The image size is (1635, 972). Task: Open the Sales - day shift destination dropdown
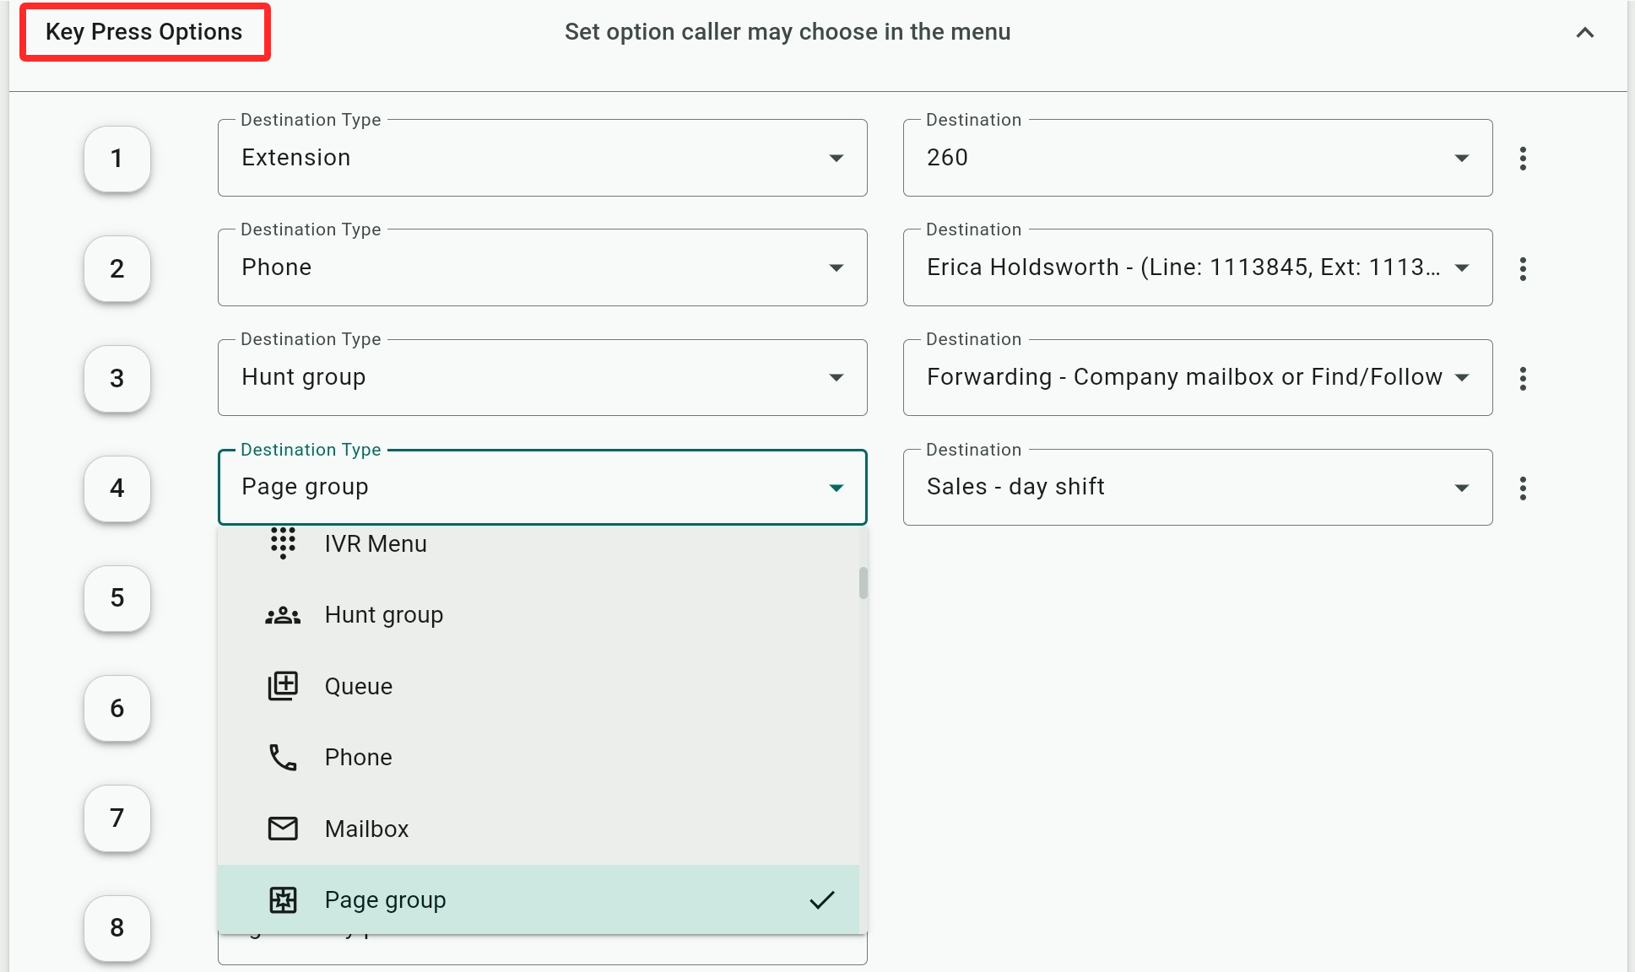[1197, 487]
